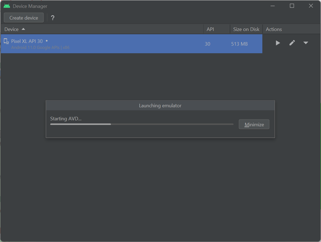Image resolution: width=321 pixels, height=242 pixels.
Task: Minimize the Launching emulator dialog
Action: (254, 124)
